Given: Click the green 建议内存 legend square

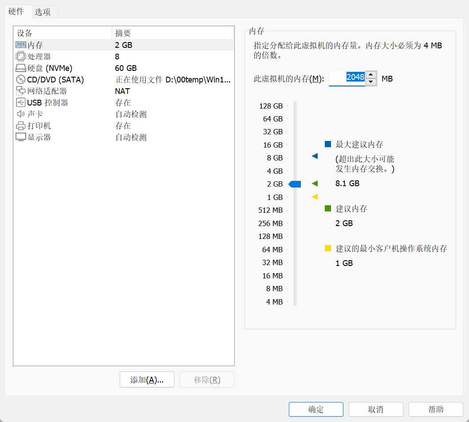Looking at the screenshot, I should (328, 208).
